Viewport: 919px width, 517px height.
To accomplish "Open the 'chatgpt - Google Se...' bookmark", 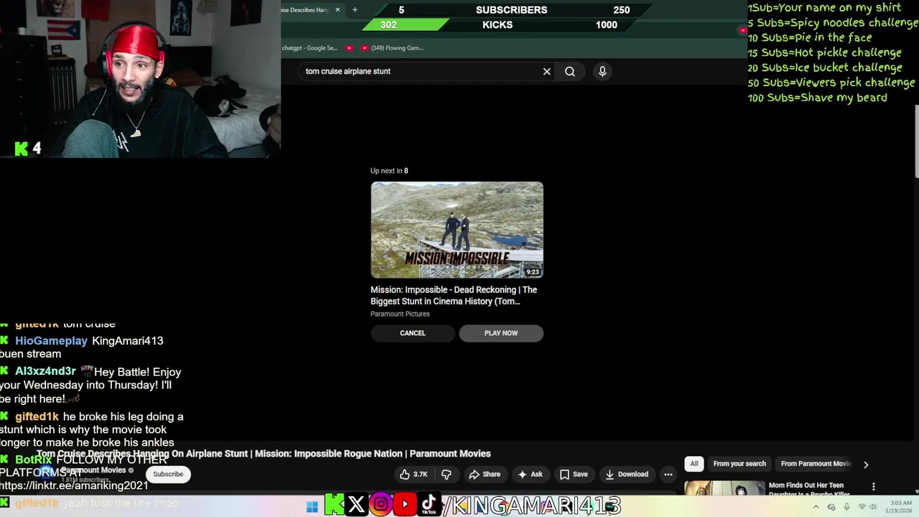I will [309, 48].
